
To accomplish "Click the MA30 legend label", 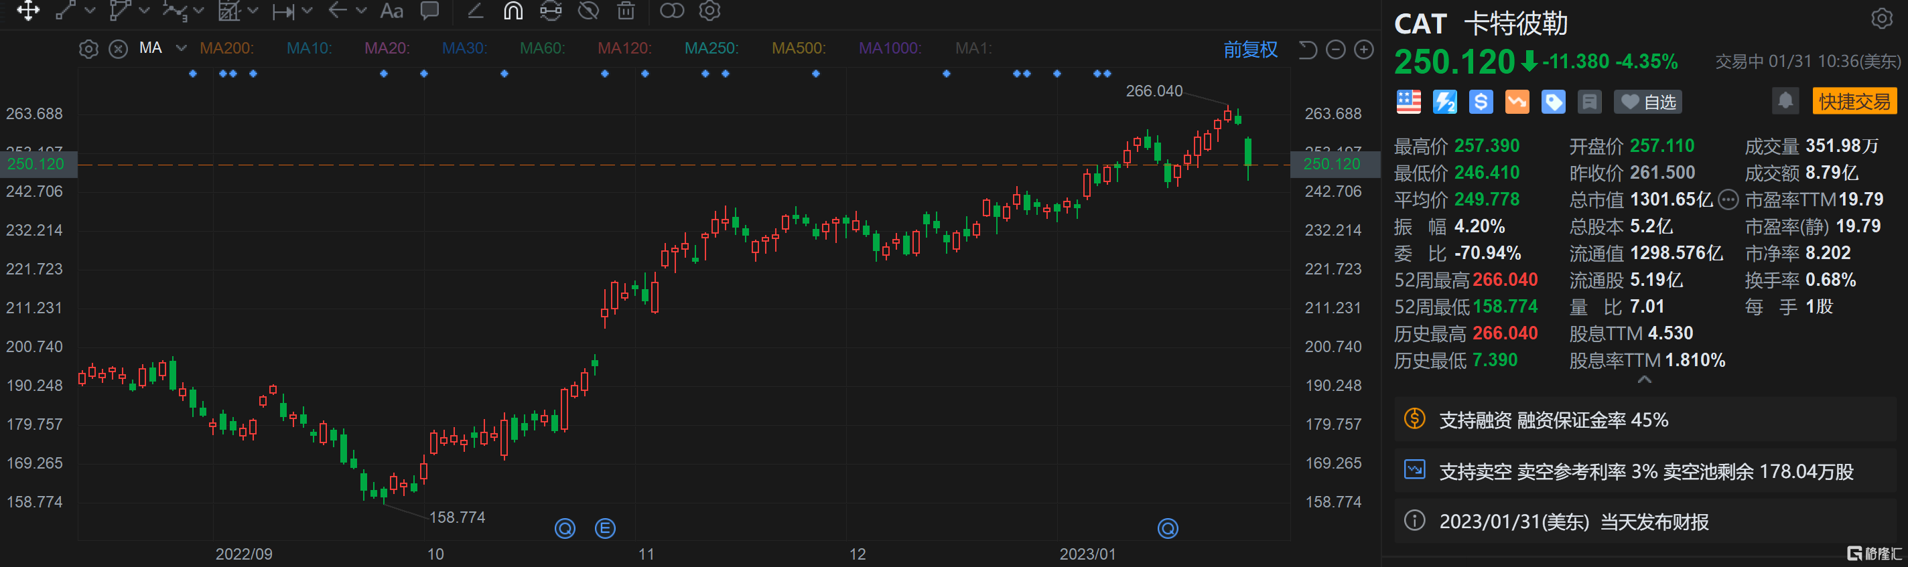I will (464, 48).
